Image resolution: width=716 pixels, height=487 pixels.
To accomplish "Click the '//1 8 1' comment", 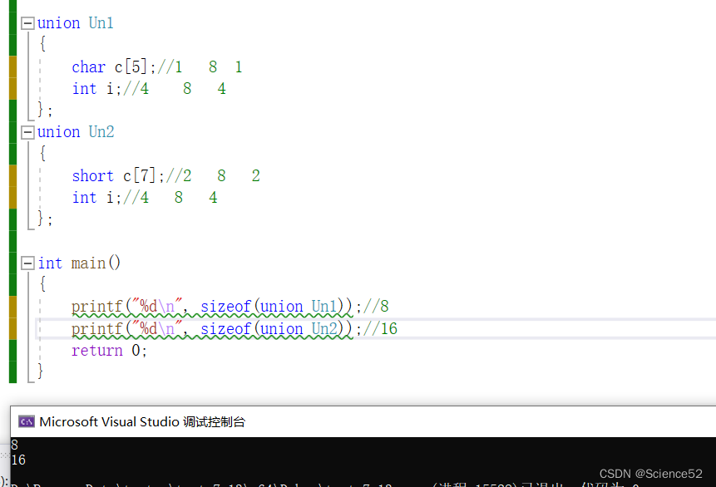I will [x=200, y=67].
